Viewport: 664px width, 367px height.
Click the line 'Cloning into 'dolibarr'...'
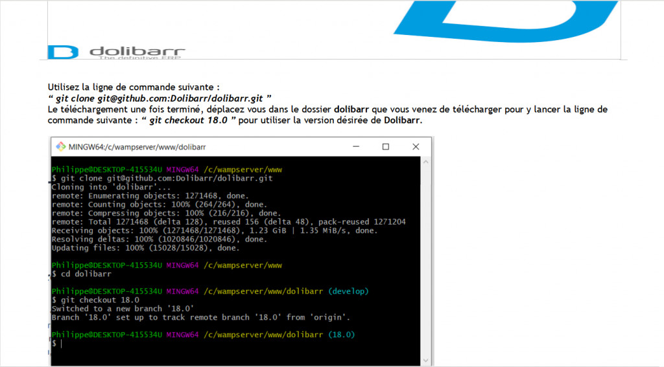coord(111,187)
